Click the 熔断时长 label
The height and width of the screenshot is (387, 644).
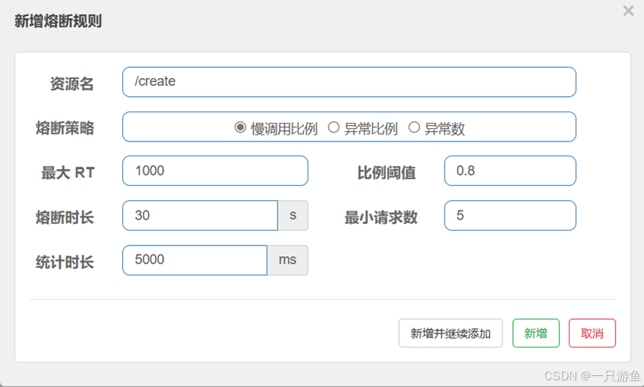(65, 217)
